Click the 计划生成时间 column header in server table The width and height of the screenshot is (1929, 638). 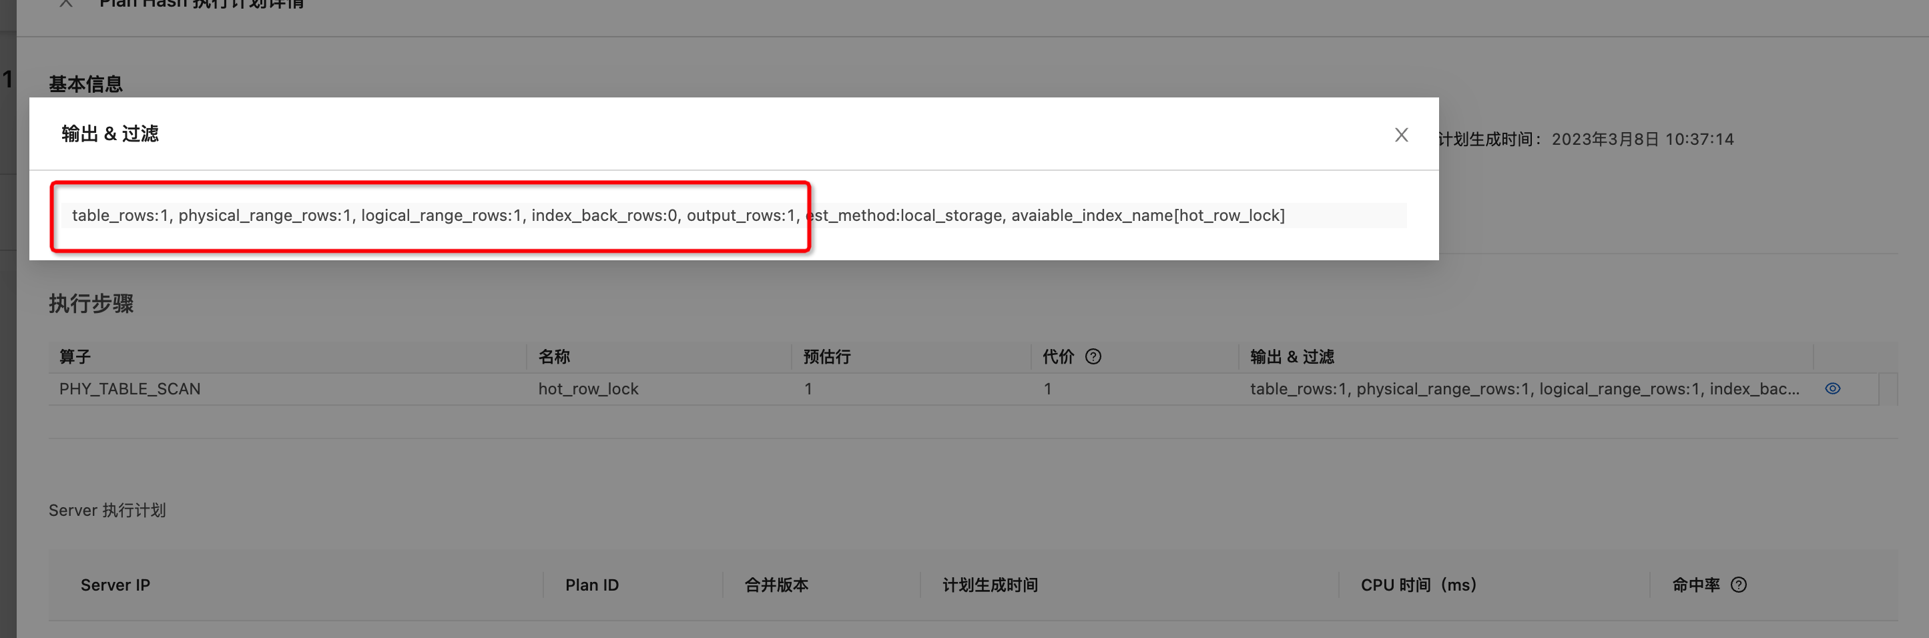pos(990,585)
